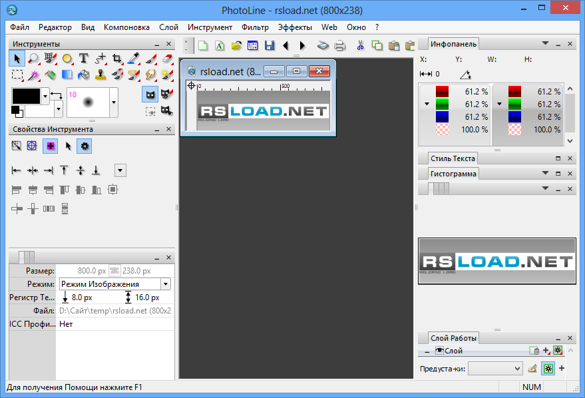This screenshot has height=398, width=585.
Task: Toggle the magenta plus tool option
Action: [51, 146]
